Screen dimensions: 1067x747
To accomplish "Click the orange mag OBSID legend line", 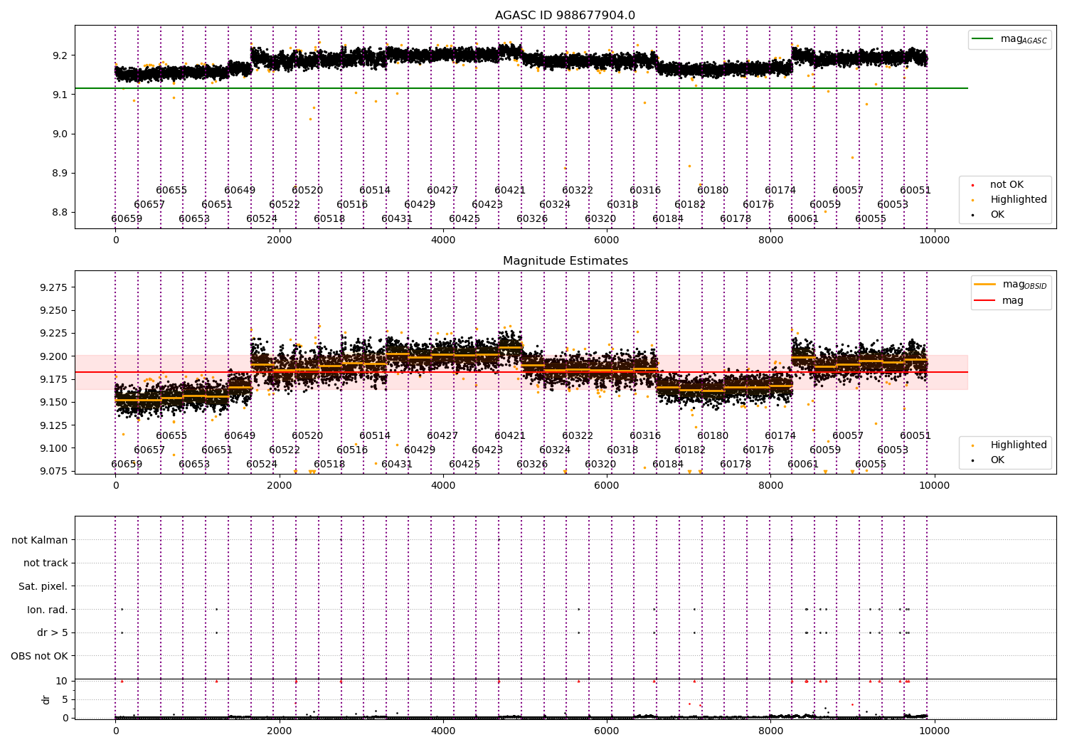I will pyautogui.click(x=985, y=285).
